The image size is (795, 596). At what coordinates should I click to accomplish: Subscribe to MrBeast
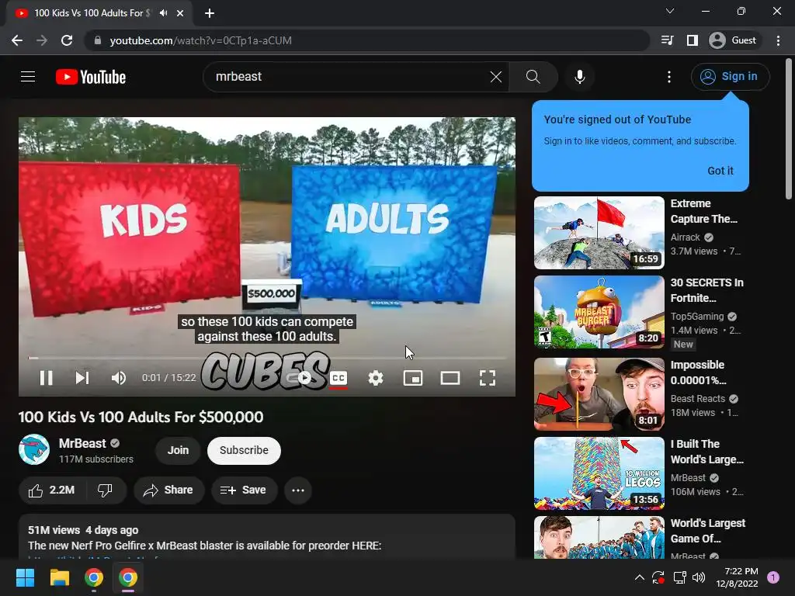pyautogui.click(x=244, y=450)
